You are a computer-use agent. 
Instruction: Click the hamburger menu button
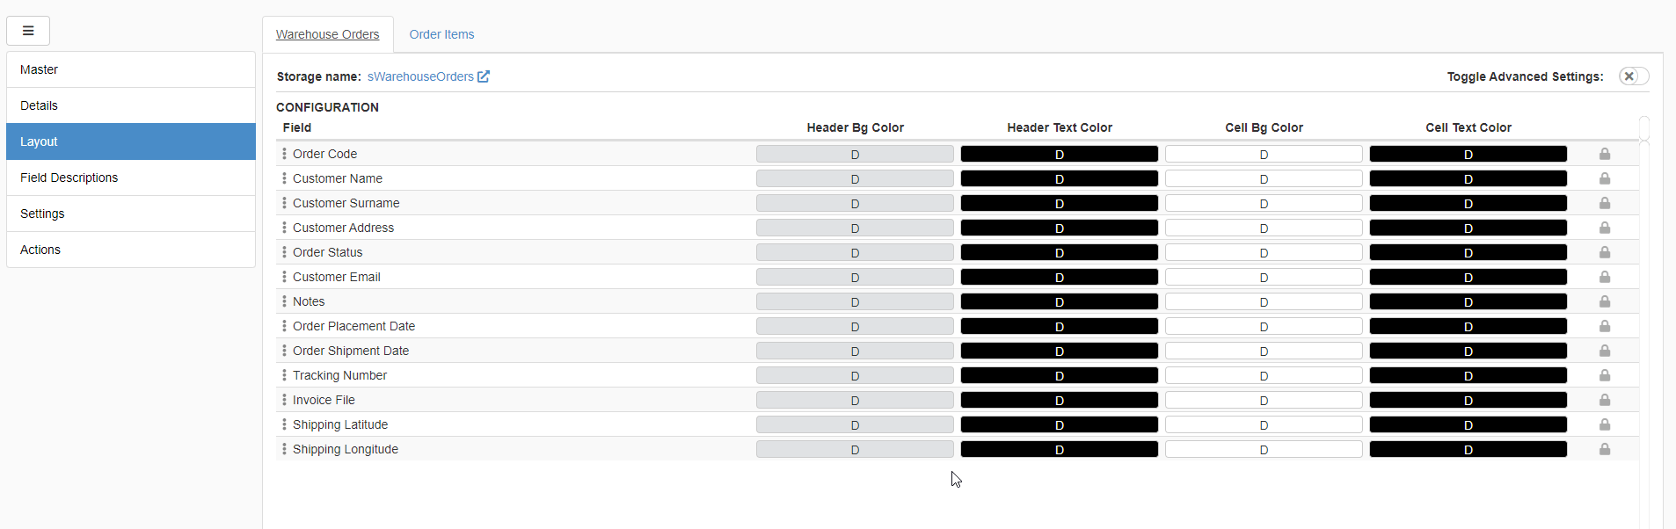point(28,31)
